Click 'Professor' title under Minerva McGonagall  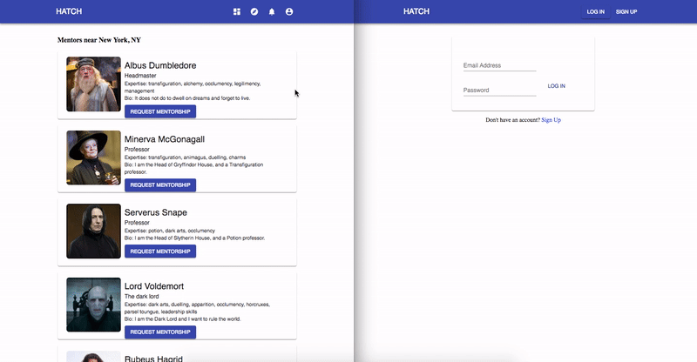[137, 150]
